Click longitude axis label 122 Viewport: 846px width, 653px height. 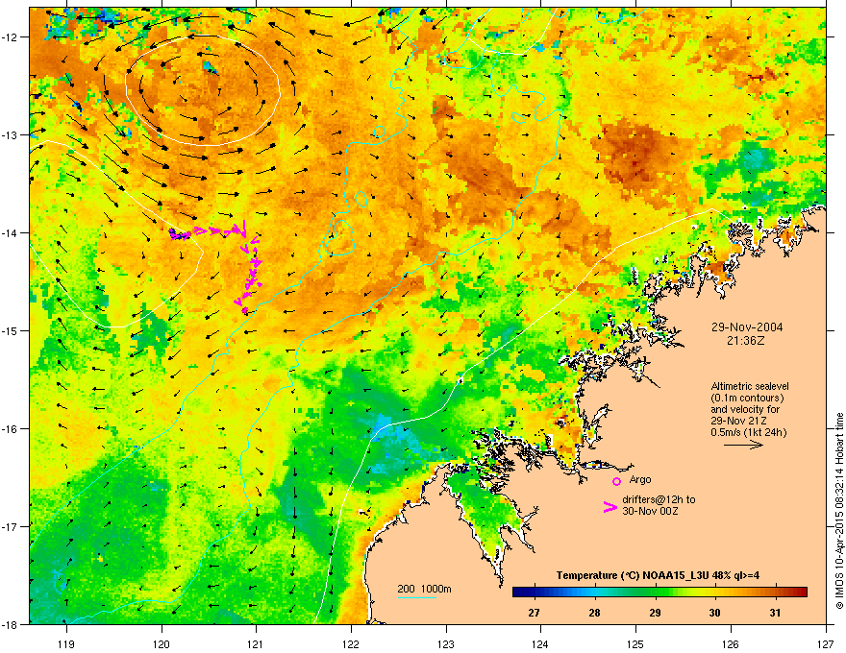pyautogui.click(x=351, y=643)
